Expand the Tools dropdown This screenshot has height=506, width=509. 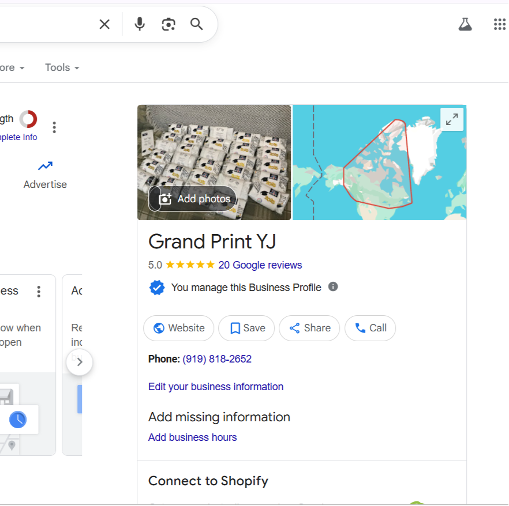click(x=62, y=67)
